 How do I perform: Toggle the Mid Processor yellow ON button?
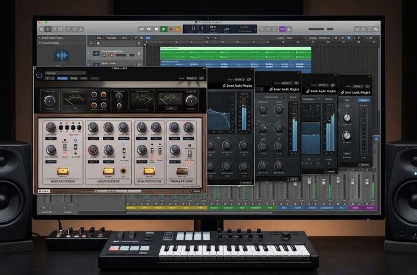[x=109, y=171]
